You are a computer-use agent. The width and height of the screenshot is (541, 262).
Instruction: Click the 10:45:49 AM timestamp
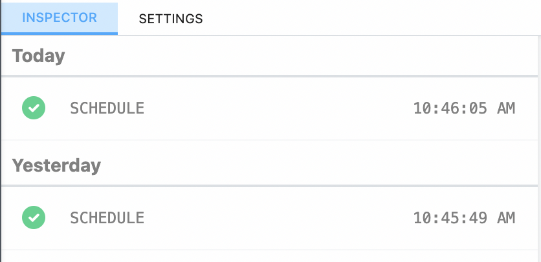coord(464,218)
